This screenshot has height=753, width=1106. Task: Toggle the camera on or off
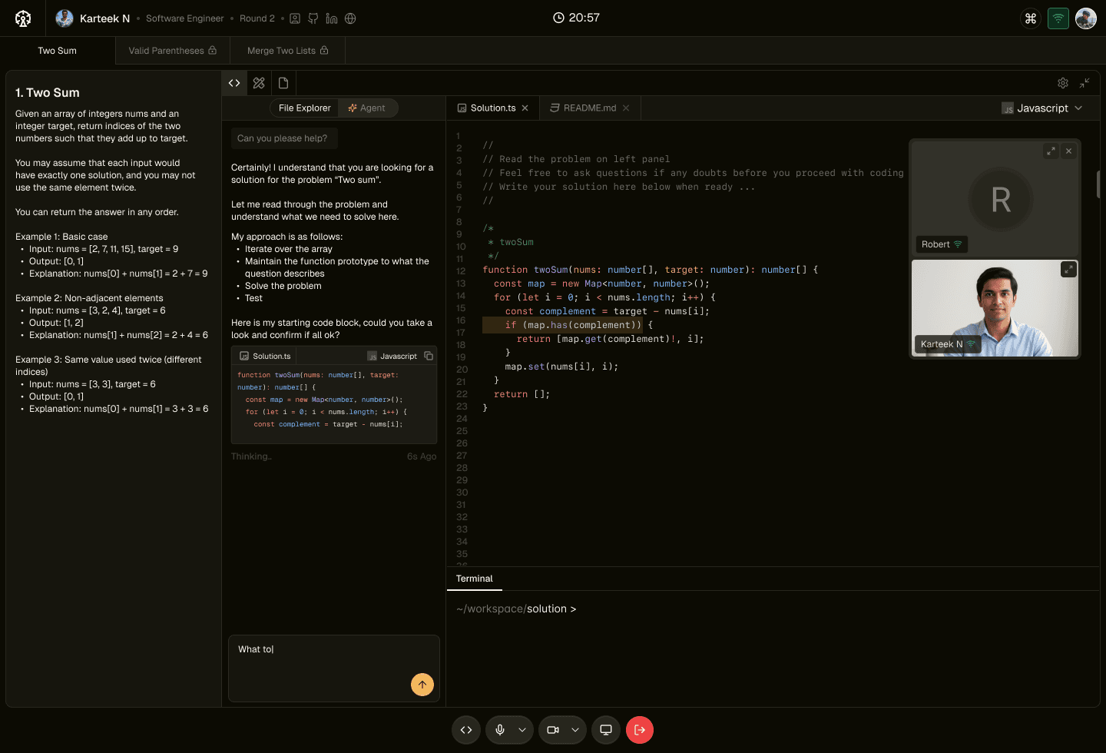tap(553, 730)
